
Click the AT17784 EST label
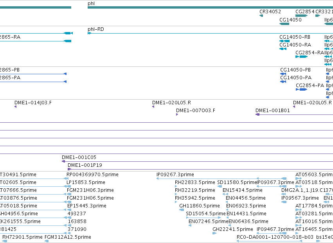tap(314, 206)
